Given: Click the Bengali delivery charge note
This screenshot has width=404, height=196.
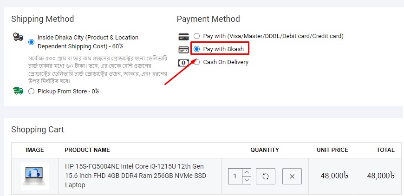Looking at the screenshot, I should pyautogui.click(x=98, y=70).
